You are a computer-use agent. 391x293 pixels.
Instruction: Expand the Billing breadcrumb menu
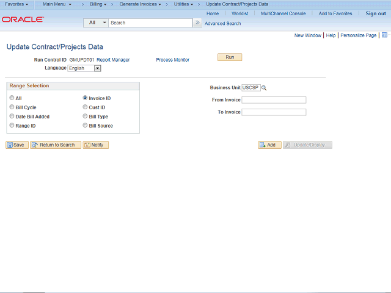[x=98, y=4]
